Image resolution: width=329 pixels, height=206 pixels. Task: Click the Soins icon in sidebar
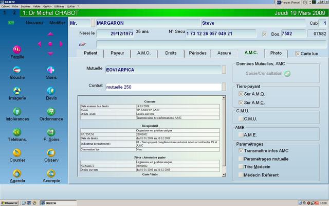pyautogui.click(x=51, y=70)
